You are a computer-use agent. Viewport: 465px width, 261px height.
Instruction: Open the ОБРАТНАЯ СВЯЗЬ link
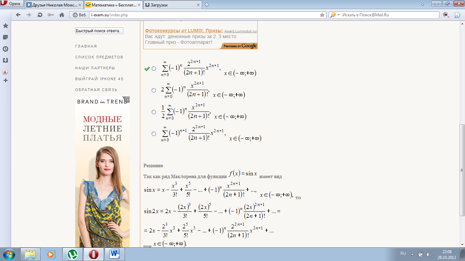pyautogui.click(x=96, y=90)
